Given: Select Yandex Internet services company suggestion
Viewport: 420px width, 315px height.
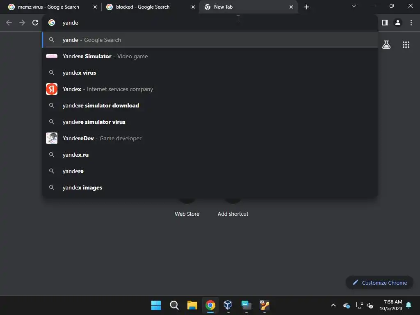Looking at the screenshot, I should click(210, 89).
